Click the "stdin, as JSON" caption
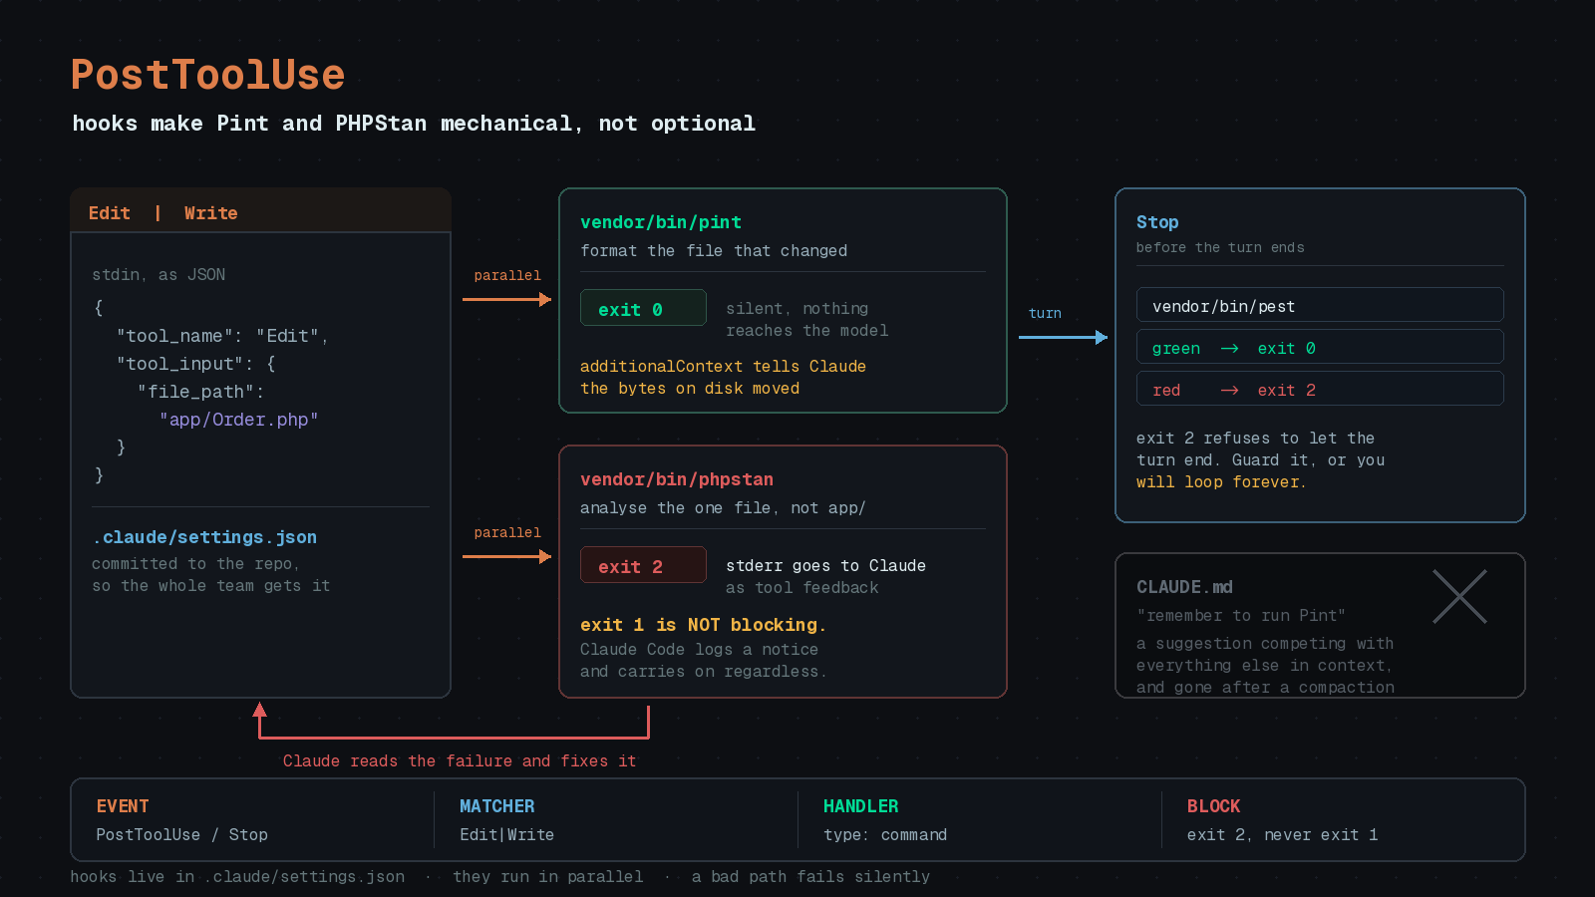This screenshot has height=897, width=1595. [x=159, y=275]
